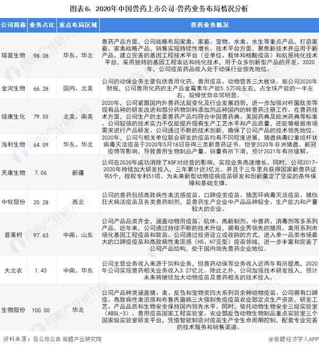Click the 1.43 ratio value
This screenshot has width=319, height=348.
click(x=41, y=271)
